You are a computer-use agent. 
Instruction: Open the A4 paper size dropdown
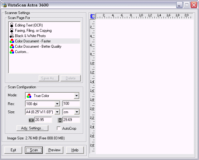click(x=57, y=112)
